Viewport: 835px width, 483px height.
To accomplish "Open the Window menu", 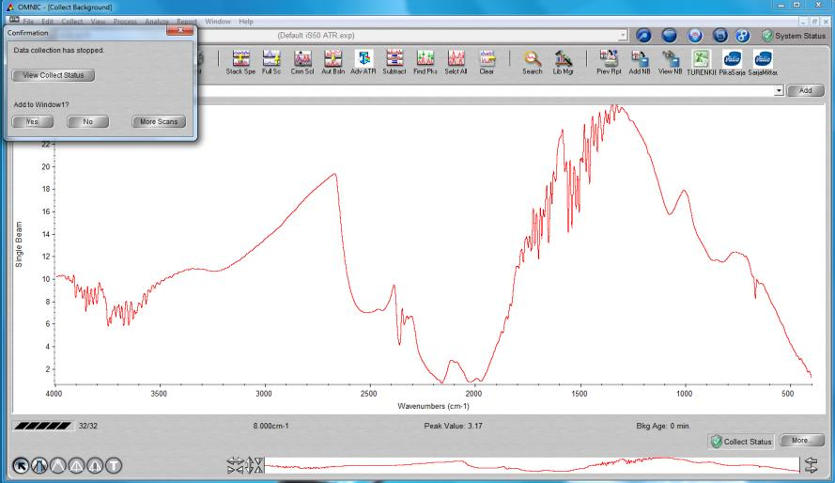I will (218, 22).
